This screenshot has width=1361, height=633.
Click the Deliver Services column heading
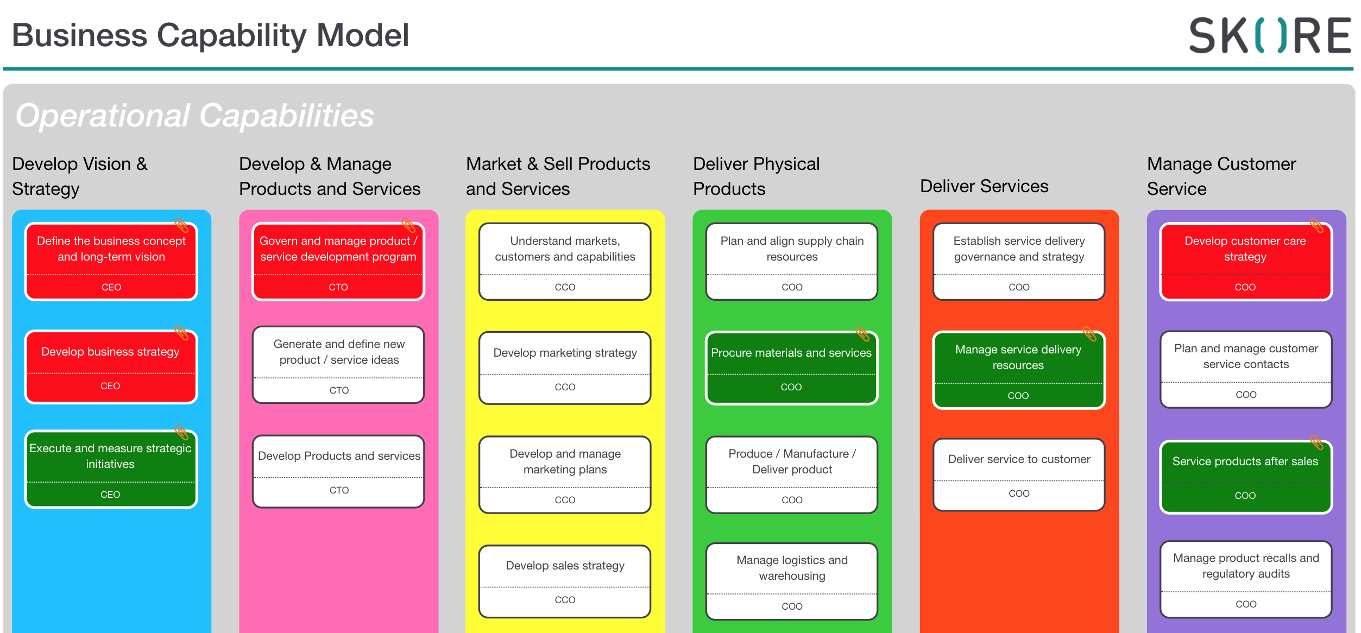pos(984,186)
